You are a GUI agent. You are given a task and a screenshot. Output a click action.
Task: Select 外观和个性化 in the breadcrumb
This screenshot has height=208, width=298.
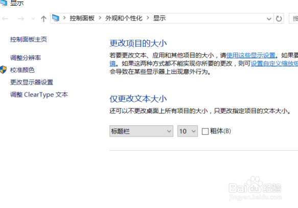tap(124, 18)
